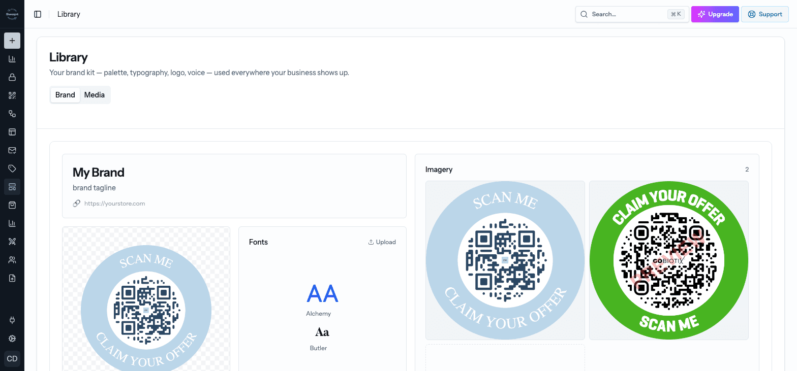The height and width of the screenshot is (371, 797).
Task: Open the blue SCAN ME image in Imagery
Action: tap(505, 260)
